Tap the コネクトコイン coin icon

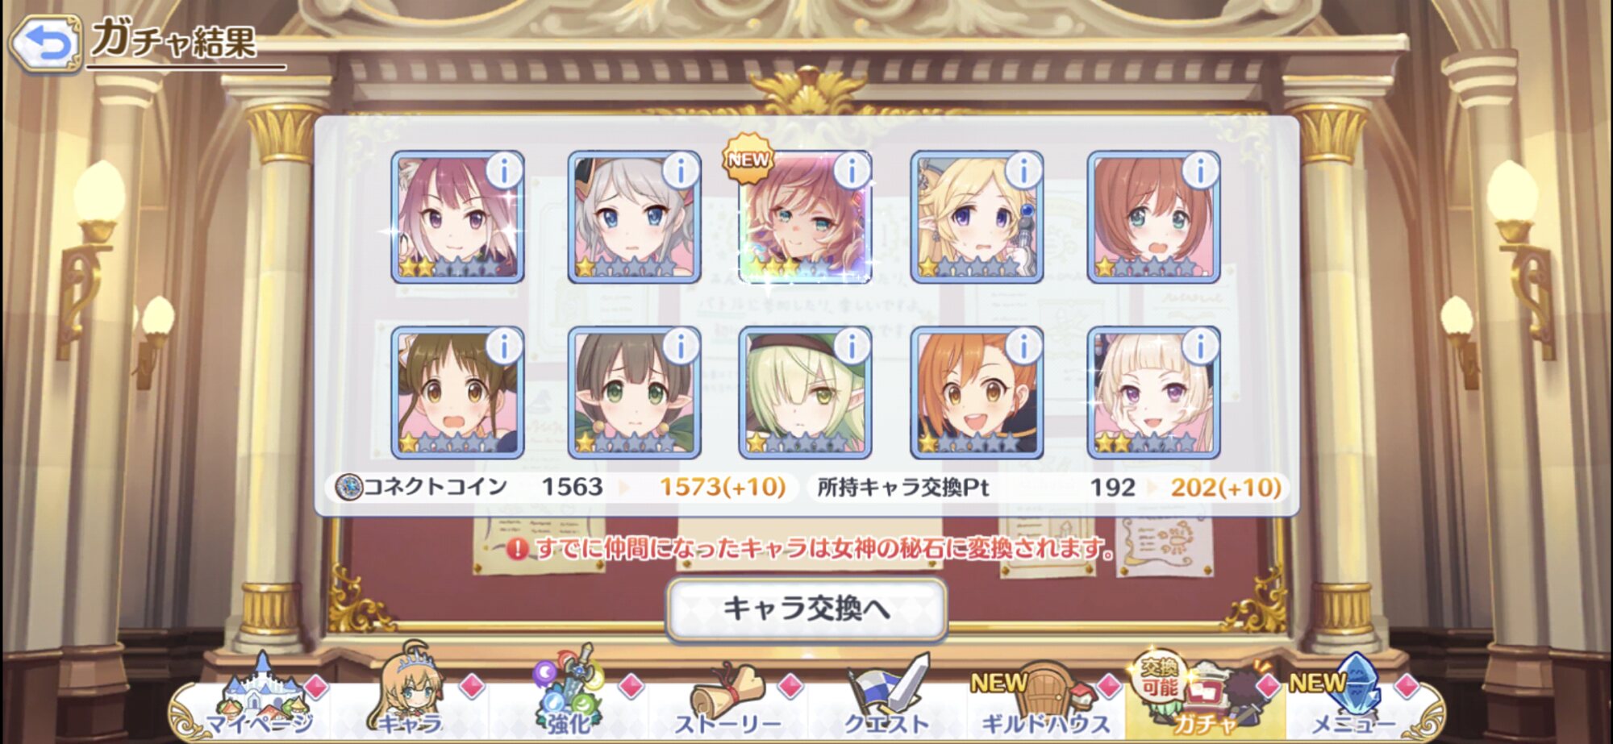click(x=348, y=487)
